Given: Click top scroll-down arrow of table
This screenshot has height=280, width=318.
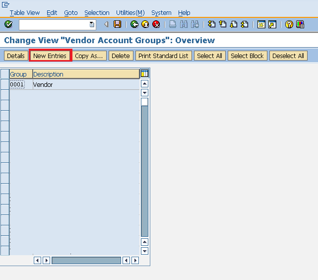Looking at the screenshot, I should pyautogui.click(x=144, y=93).
